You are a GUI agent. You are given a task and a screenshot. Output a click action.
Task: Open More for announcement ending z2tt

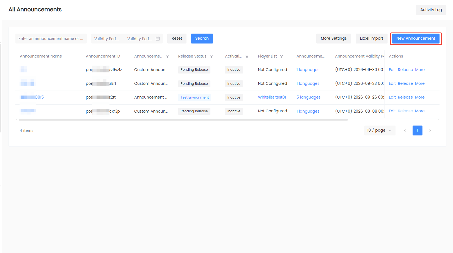(420, 97)
